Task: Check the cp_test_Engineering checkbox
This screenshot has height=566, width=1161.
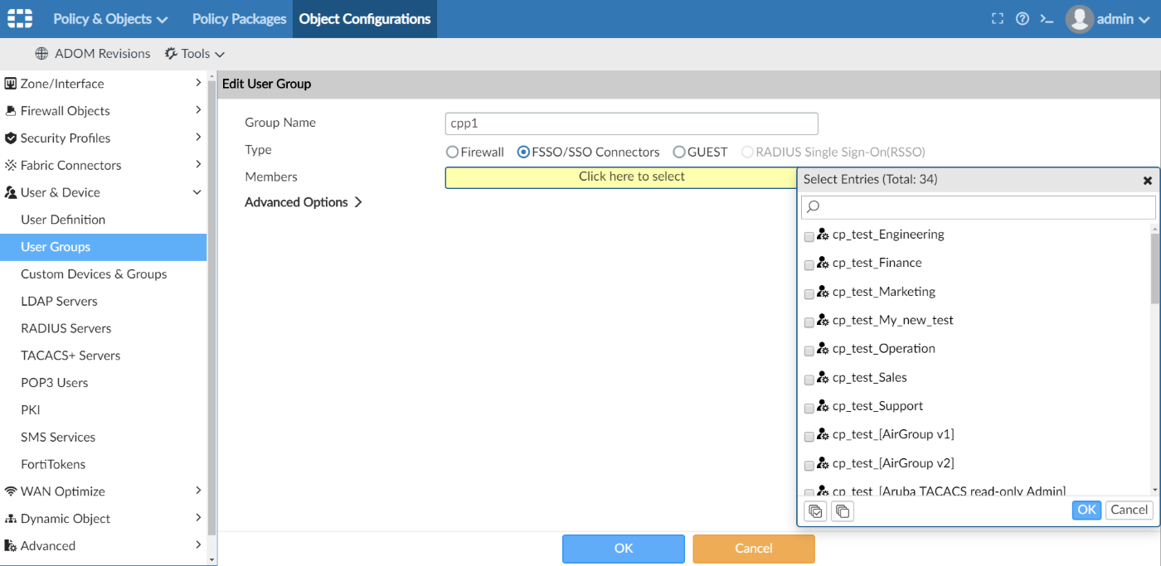Action: (809, 237)
